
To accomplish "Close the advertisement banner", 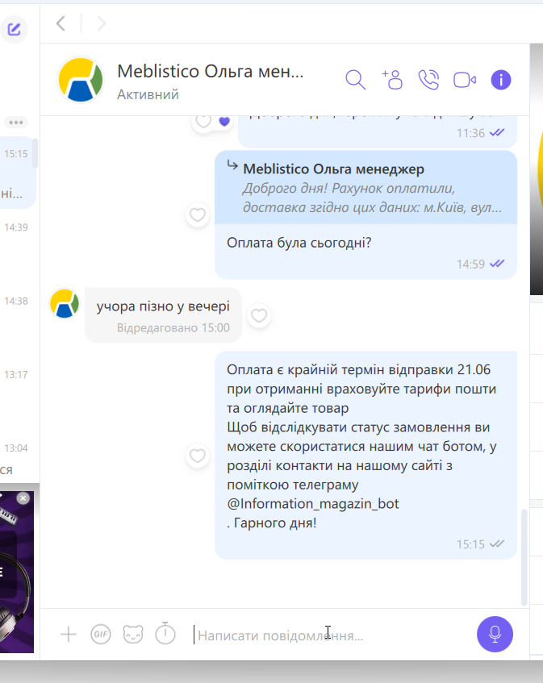I will pyautogui.click(x=23, y=498).
